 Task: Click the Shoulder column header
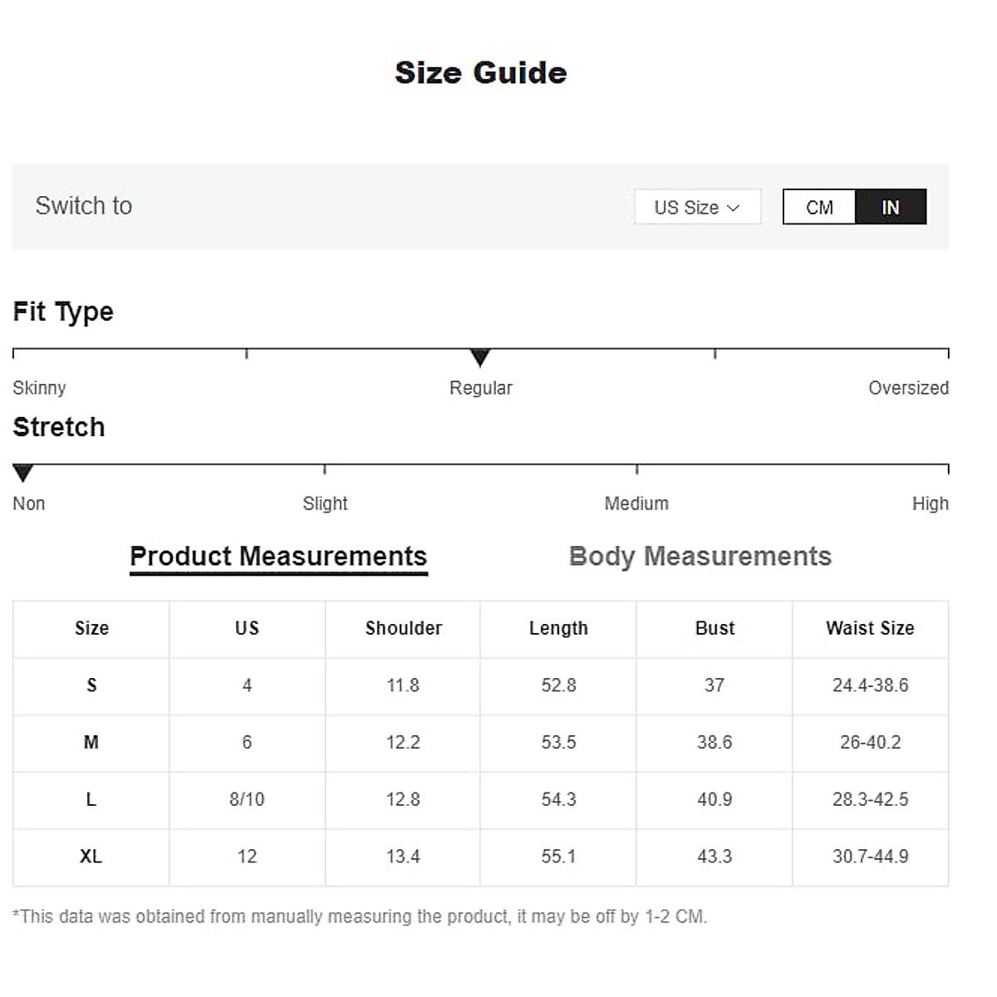[403, 629]
